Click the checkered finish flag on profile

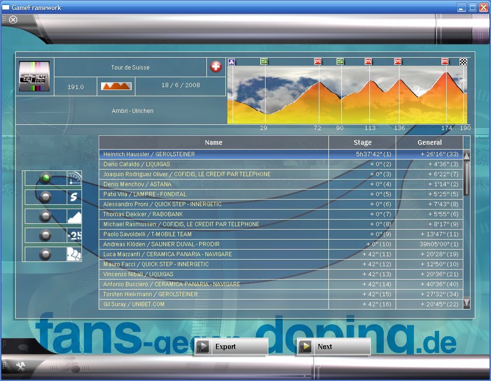[x=463, y=61]
